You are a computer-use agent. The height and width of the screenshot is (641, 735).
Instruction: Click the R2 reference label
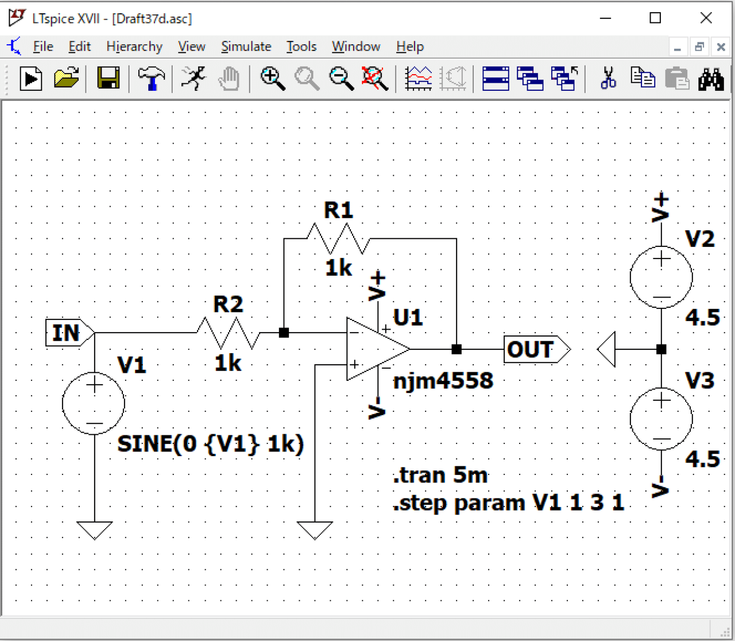point(229,304)
